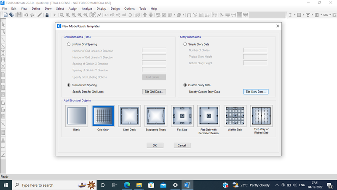Image resolution: width=337 pixels, height=190 pixels.
Task: Open the Analyze menu
Action: click(x=87, y=8)
